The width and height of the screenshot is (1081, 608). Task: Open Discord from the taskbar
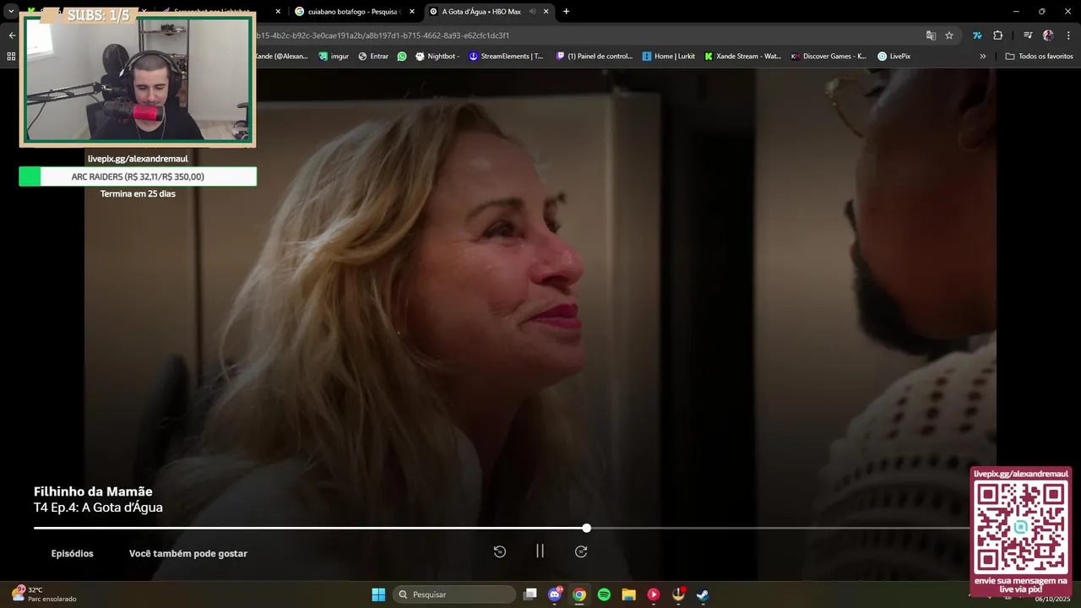555,594
